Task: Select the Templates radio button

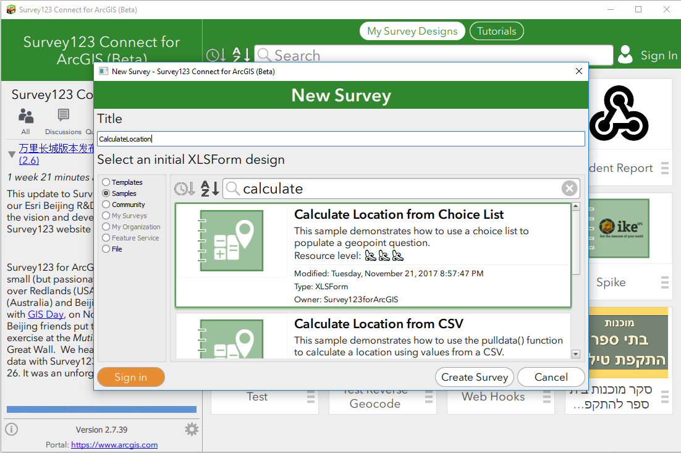Action: (x=106, y=182)
